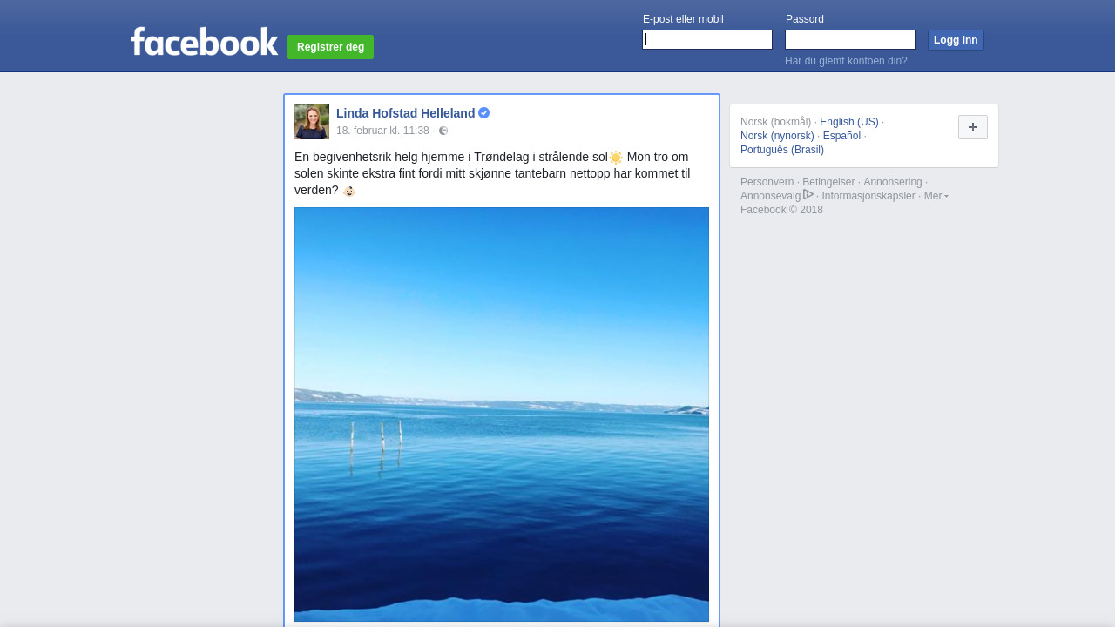Click the public globe privacy icon

pyautogui.click(x=443, y=131)
